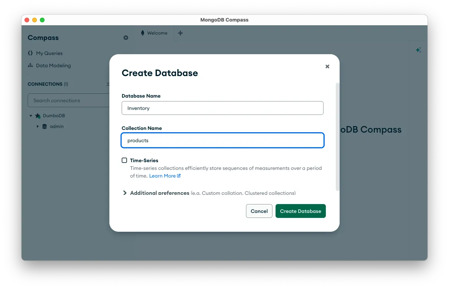Image resolution: width=449 pixels, height=289 pixels.
Task: Select the admin database label
Action: coord(57,126)
